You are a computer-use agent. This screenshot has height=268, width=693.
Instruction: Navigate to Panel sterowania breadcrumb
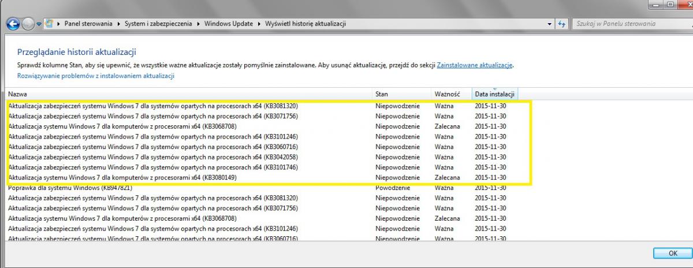pos(89,24)
